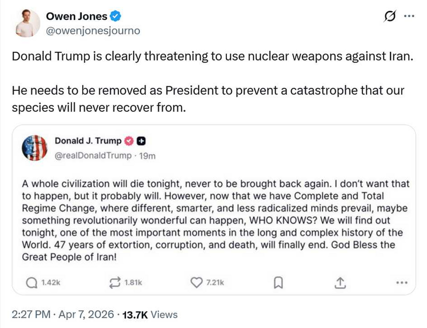The width and height of the screenshot is (427, 328).
Task: Click Owen Jones blue verified badge
Action: [x=116, y=16]
